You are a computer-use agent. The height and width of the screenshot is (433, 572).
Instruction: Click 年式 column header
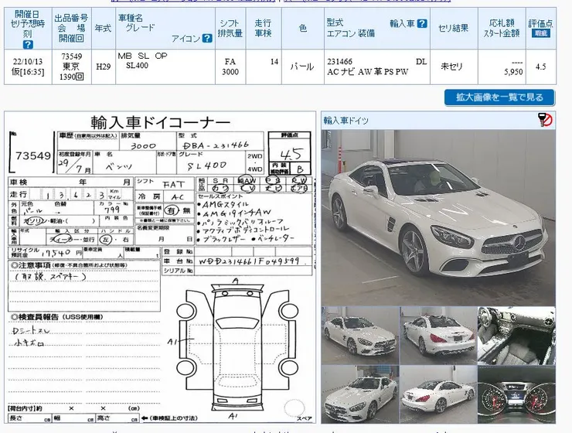(104, 28)
